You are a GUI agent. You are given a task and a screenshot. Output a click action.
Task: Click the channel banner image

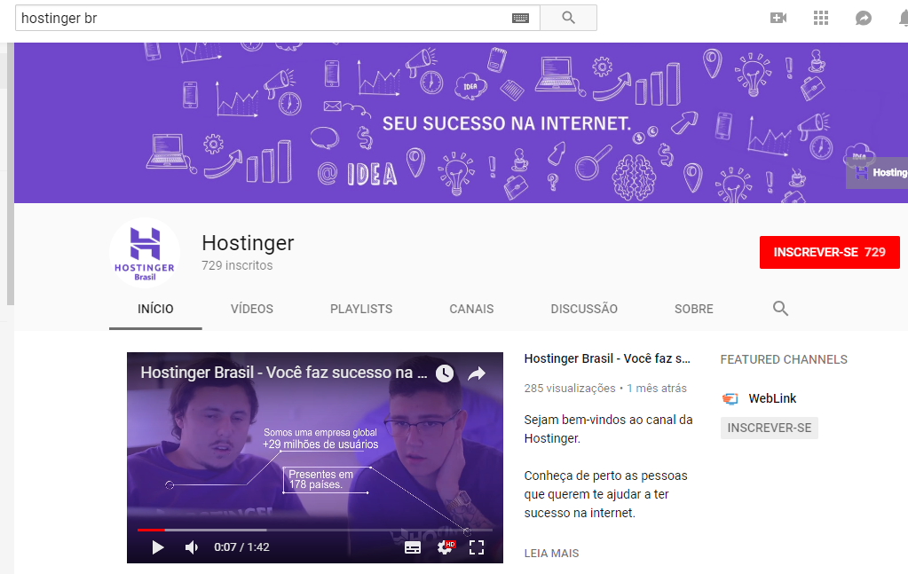461,122
